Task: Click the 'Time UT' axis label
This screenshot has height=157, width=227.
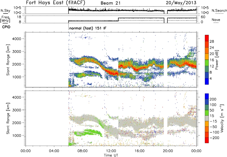Action: pos(111,155)
